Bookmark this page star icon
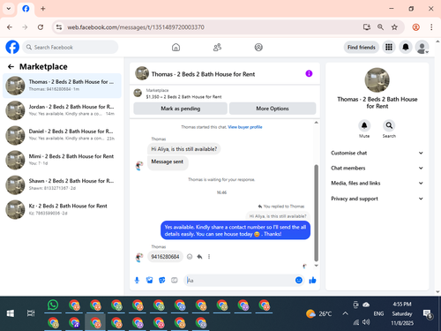Image resolution: width=441 pixels, height=331 pixels. 394,27
